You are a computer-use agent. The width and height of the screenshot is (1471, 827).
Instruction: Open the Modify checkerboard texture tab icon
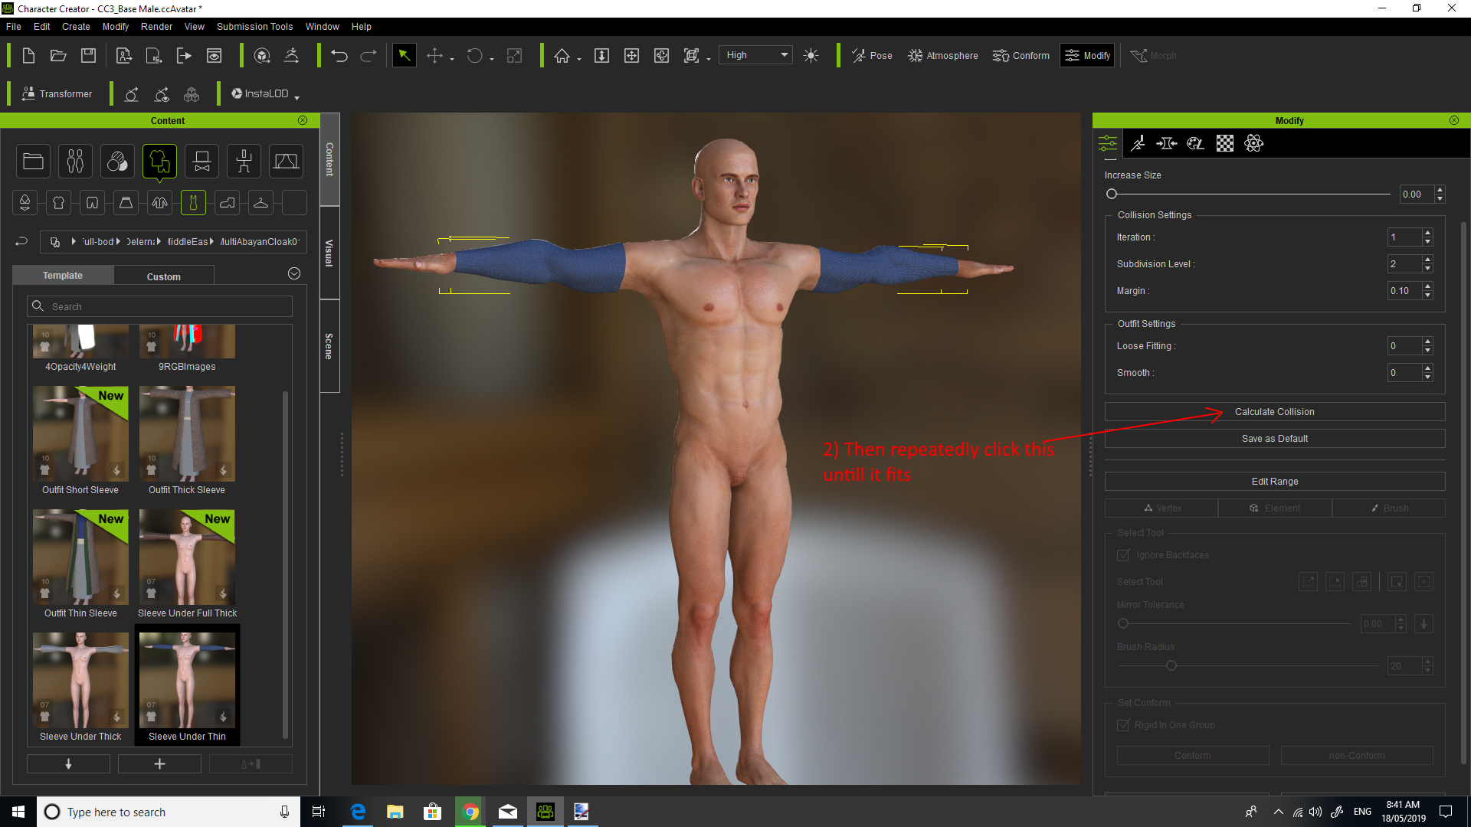1225,143
